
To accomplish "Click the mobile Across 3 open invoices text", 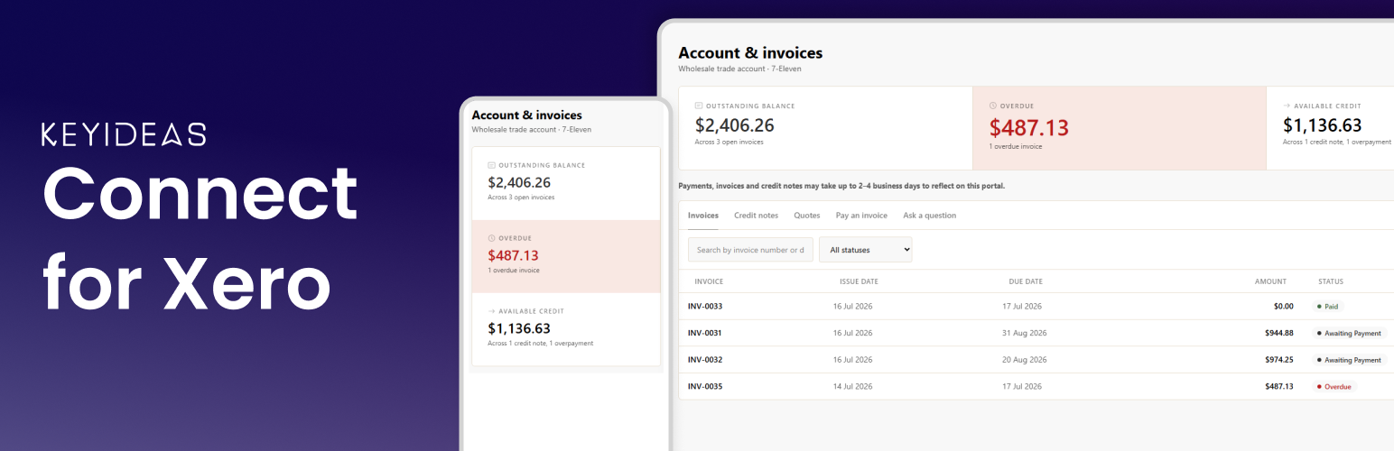I will pyautogui.click(x=521, y=198).
